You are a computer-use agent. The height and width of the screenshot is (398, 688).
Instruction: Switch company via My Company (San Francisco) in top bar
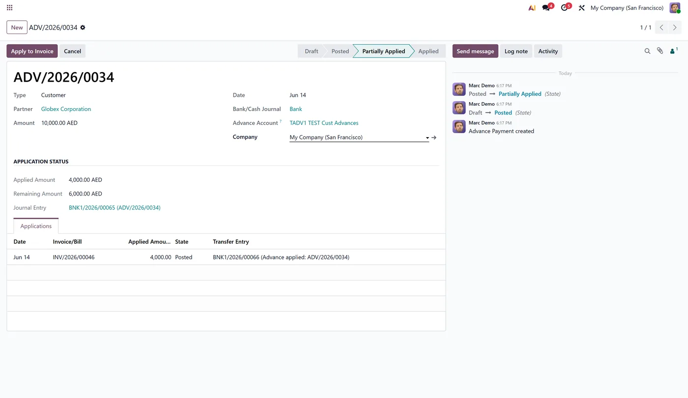point(627,8)
